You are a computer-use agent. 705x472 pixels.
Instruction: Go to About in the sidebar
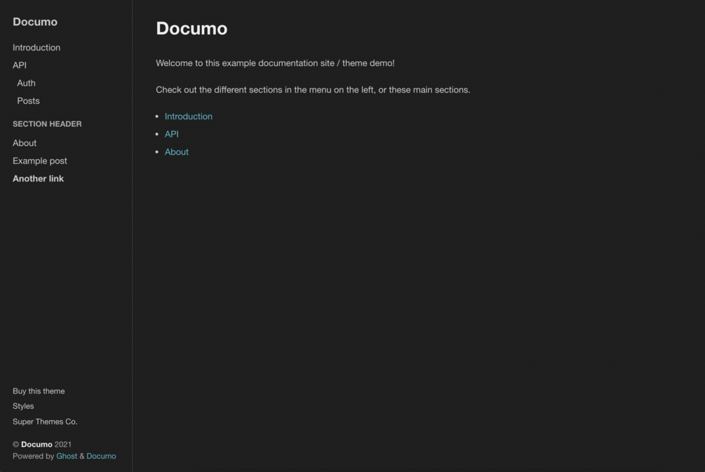[x=25, y=143]
